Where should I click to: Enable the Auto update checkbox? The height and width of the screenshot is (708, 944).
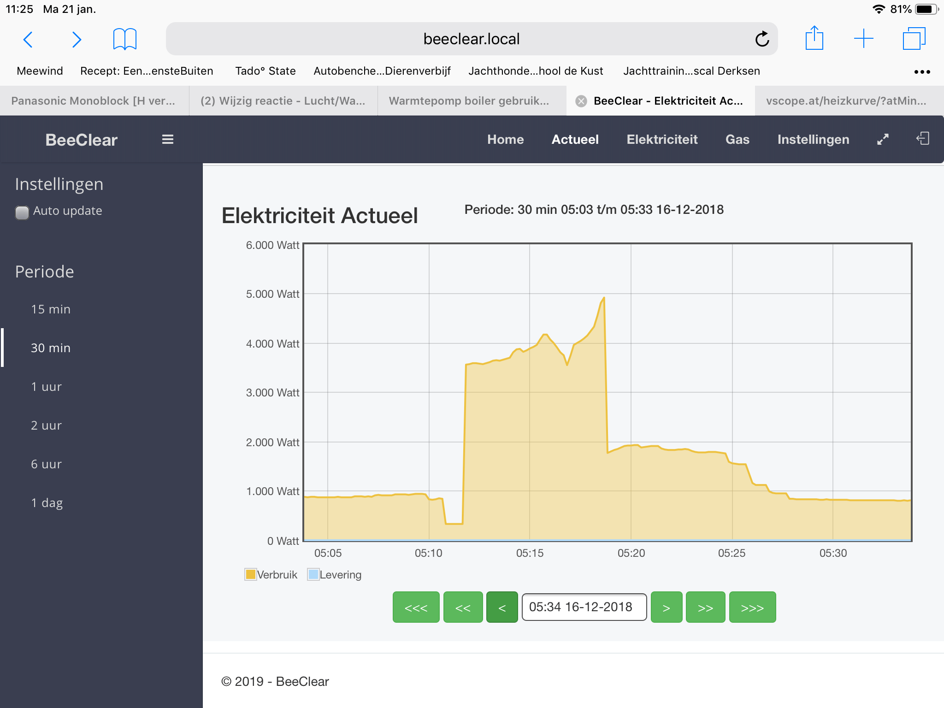coord(22,212)
